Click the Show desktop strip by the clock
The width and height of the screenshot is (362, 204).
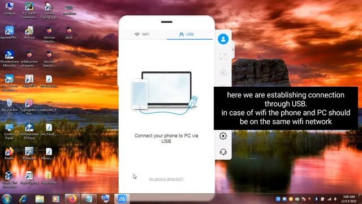360,199
